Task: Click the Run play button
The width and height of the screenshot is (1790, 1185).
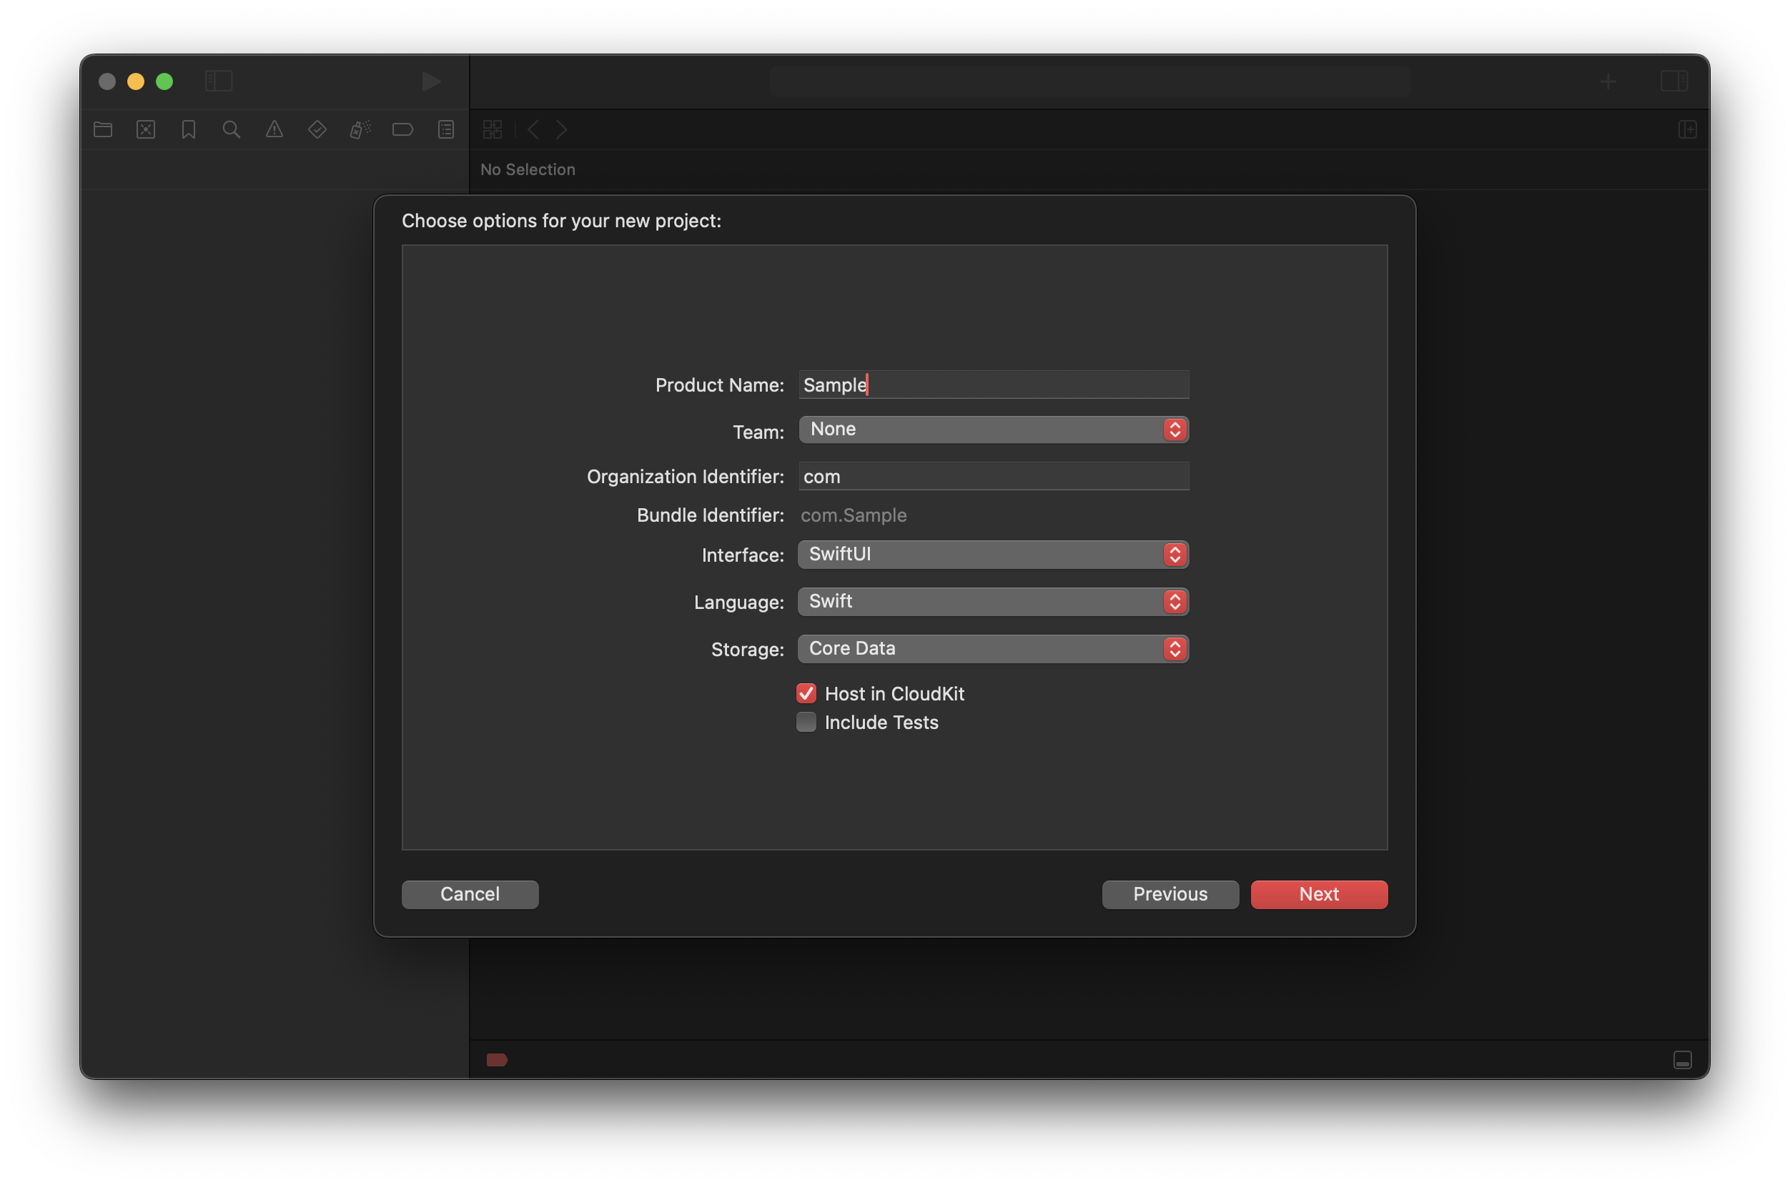Action: point(431,81)
